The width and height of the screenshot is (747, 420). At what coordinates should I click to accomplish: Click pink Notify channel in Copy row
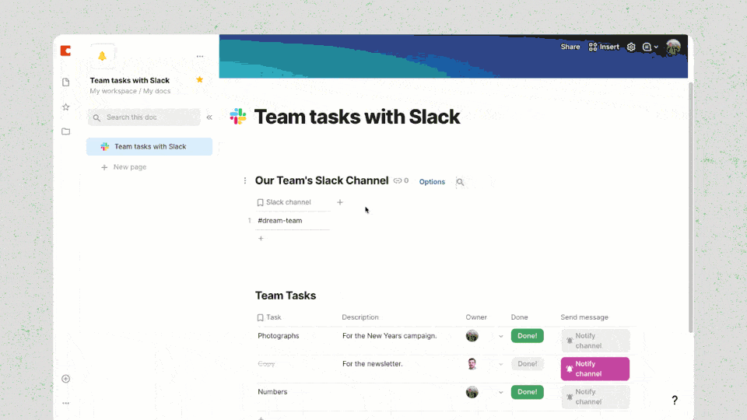click(x=595, y=369)
